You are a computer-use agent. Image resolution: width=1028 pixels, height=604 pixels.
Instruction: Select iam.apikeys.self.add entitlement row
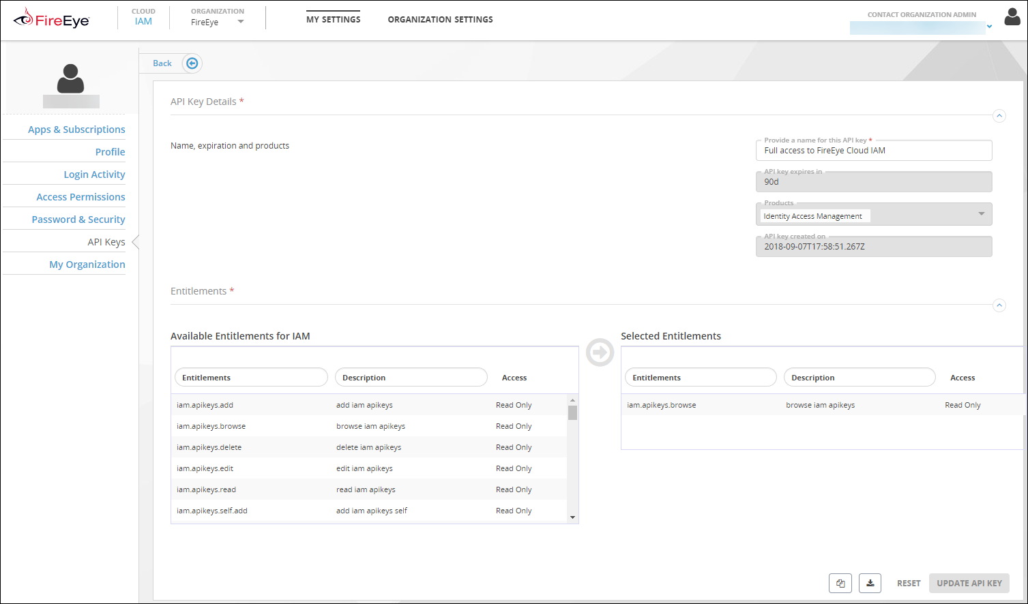pyautogui.click(x=369, y=511)
